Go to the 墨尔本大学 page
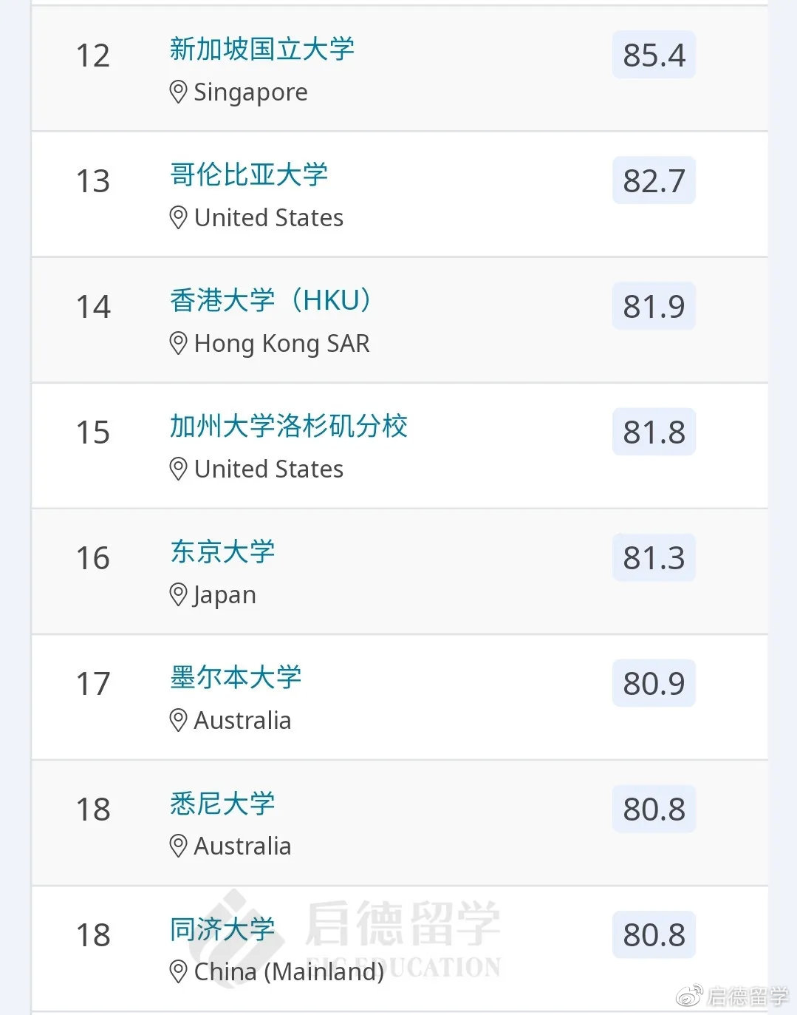Screen dimensions: 797x1015 236,678
